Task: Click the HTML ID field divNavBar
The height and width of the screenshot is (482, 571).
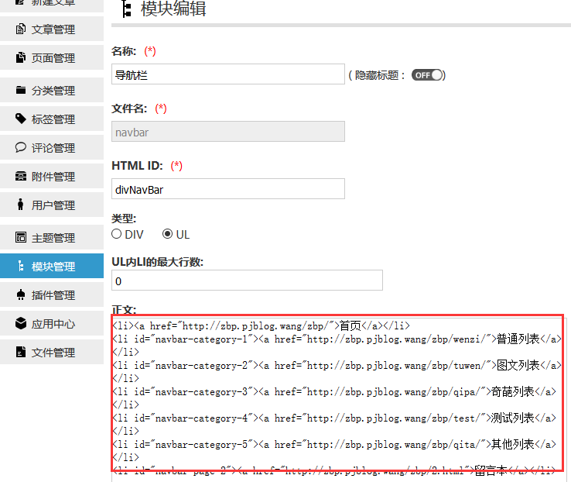Action: [228, 189]
